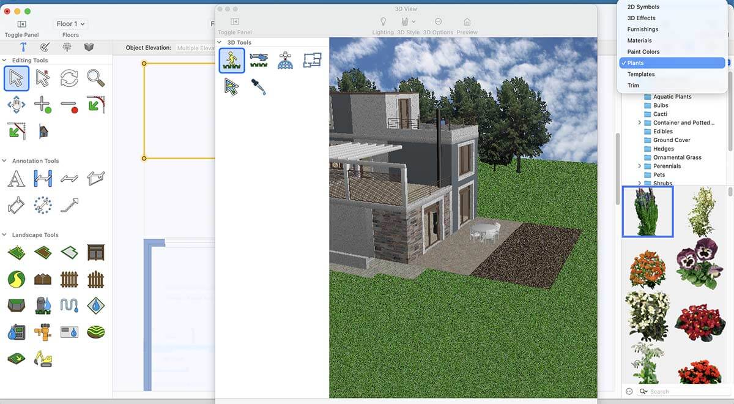Select the excavator landscape tool
Screen dimensions: 734x404
[43, 358]
